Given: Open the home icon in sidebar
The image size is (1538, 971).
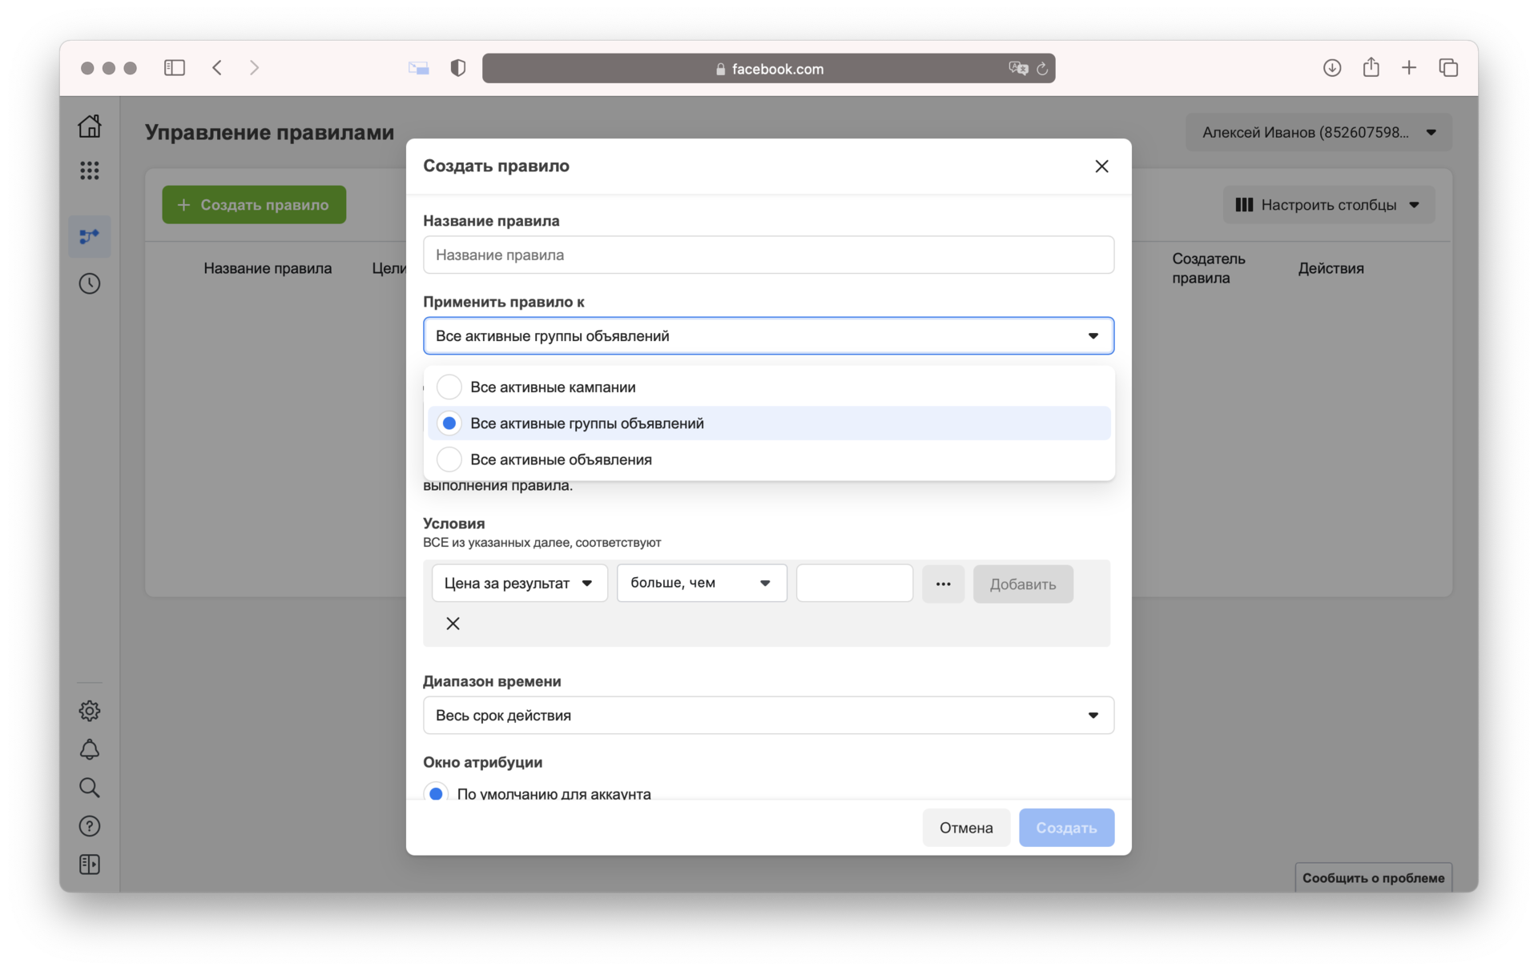Looking at the screenshot, I should tap(90, 126).
